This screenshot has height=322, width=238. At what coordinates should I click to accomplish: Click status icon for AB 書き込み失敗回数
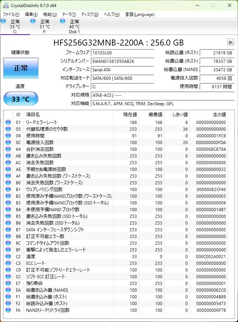[8, 156]
